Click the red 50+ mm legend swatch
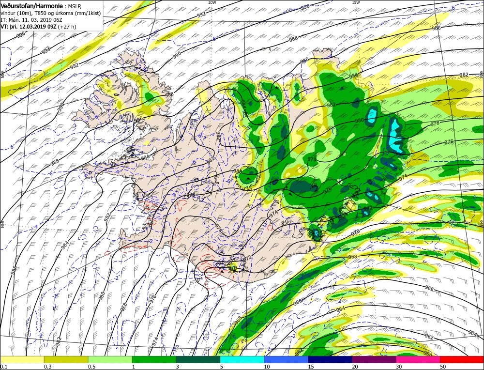 [x=462, y=359]
